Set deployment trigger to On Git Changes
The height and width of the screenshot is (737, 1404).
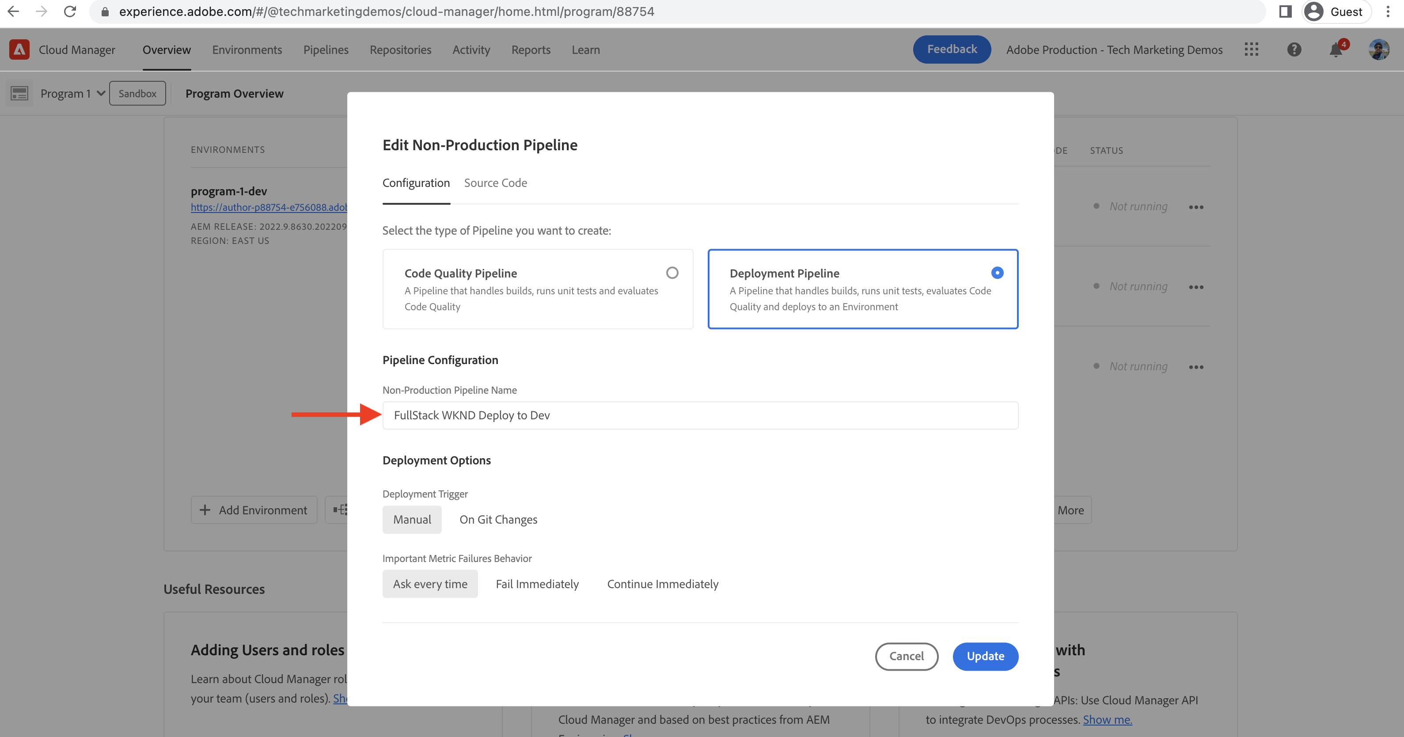(497, 520)
